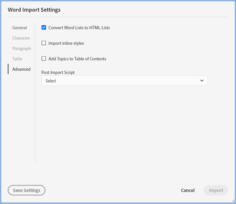
Task: Switch to the Character tab
Action: coord(21,38)
